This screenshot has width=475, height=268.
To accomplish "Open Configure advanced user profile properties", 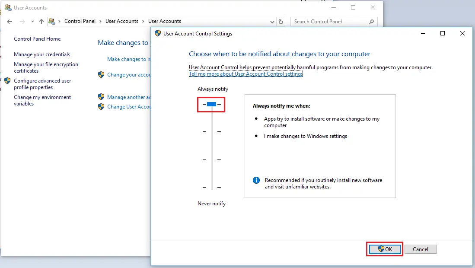I will 42,84.
